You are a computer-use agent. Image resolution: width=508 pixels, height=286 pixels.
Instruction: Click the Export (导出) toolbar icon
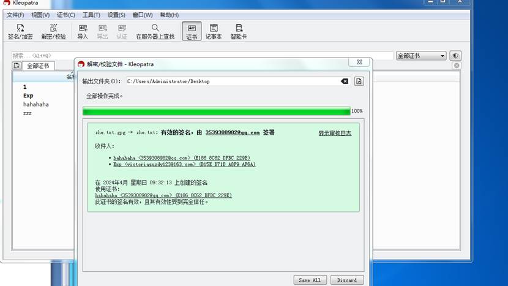coord(102,31)
